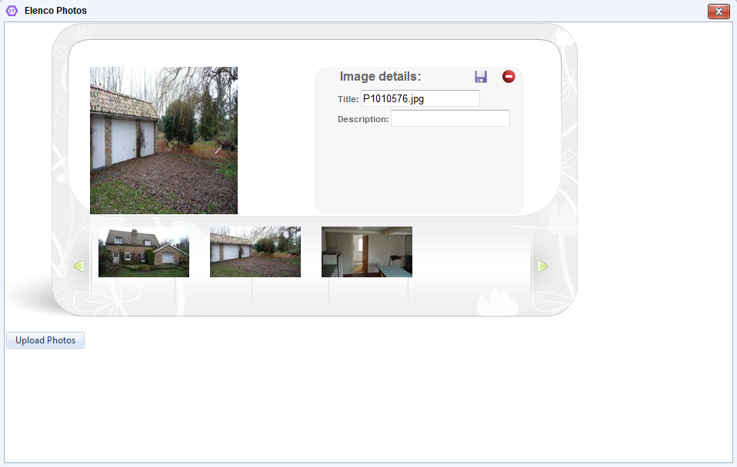Screen dimensions: 737x467
Task: Click the Elenco Photos app icon in title bar
Action: click(12, 10)
